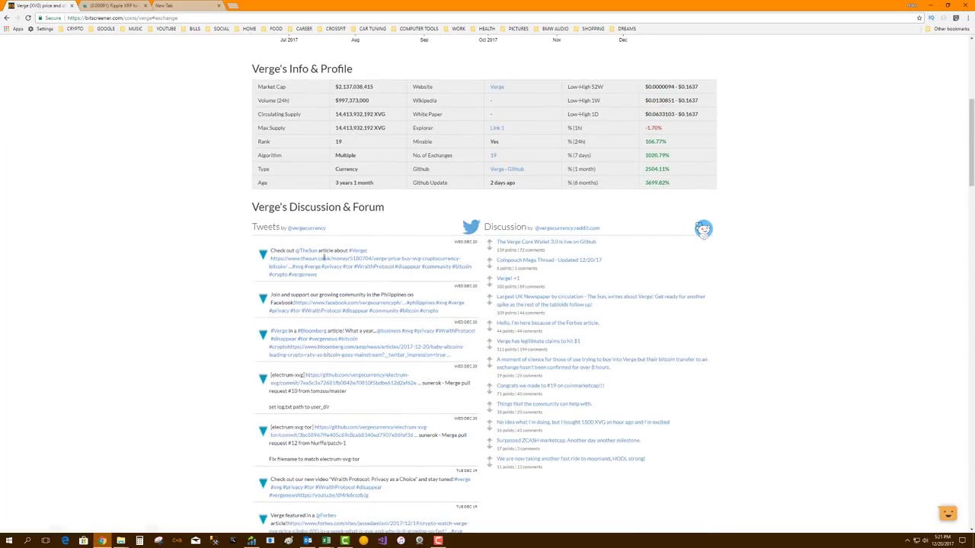Open Excel from the taskbar
The height and width of the screenshot is (548, 975).
click(326, 541)
